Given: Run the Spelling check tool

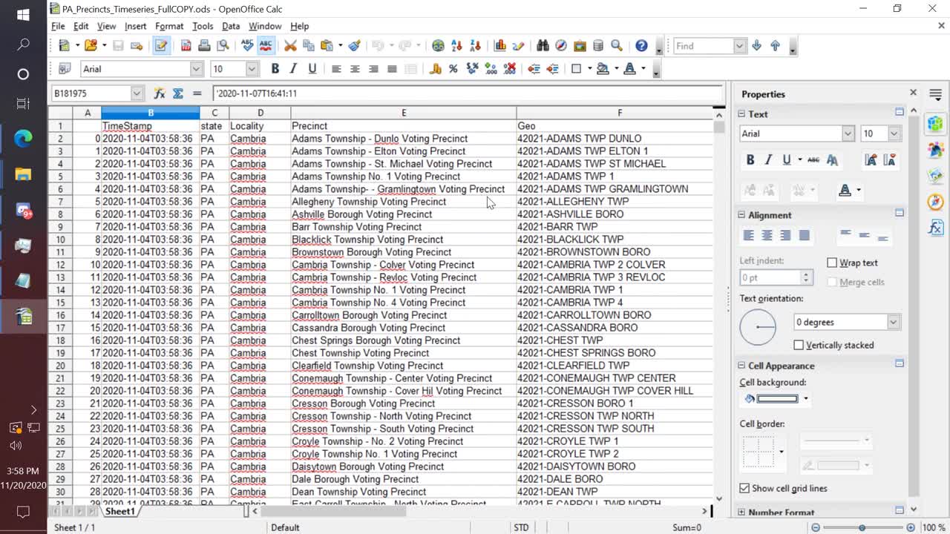Looking at the screenshot, I should pos(247,46).
